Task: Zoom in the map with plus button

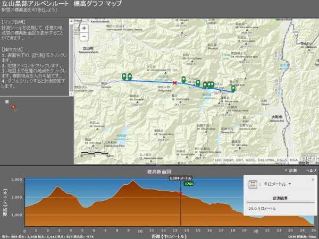Action: click(84, 28)
